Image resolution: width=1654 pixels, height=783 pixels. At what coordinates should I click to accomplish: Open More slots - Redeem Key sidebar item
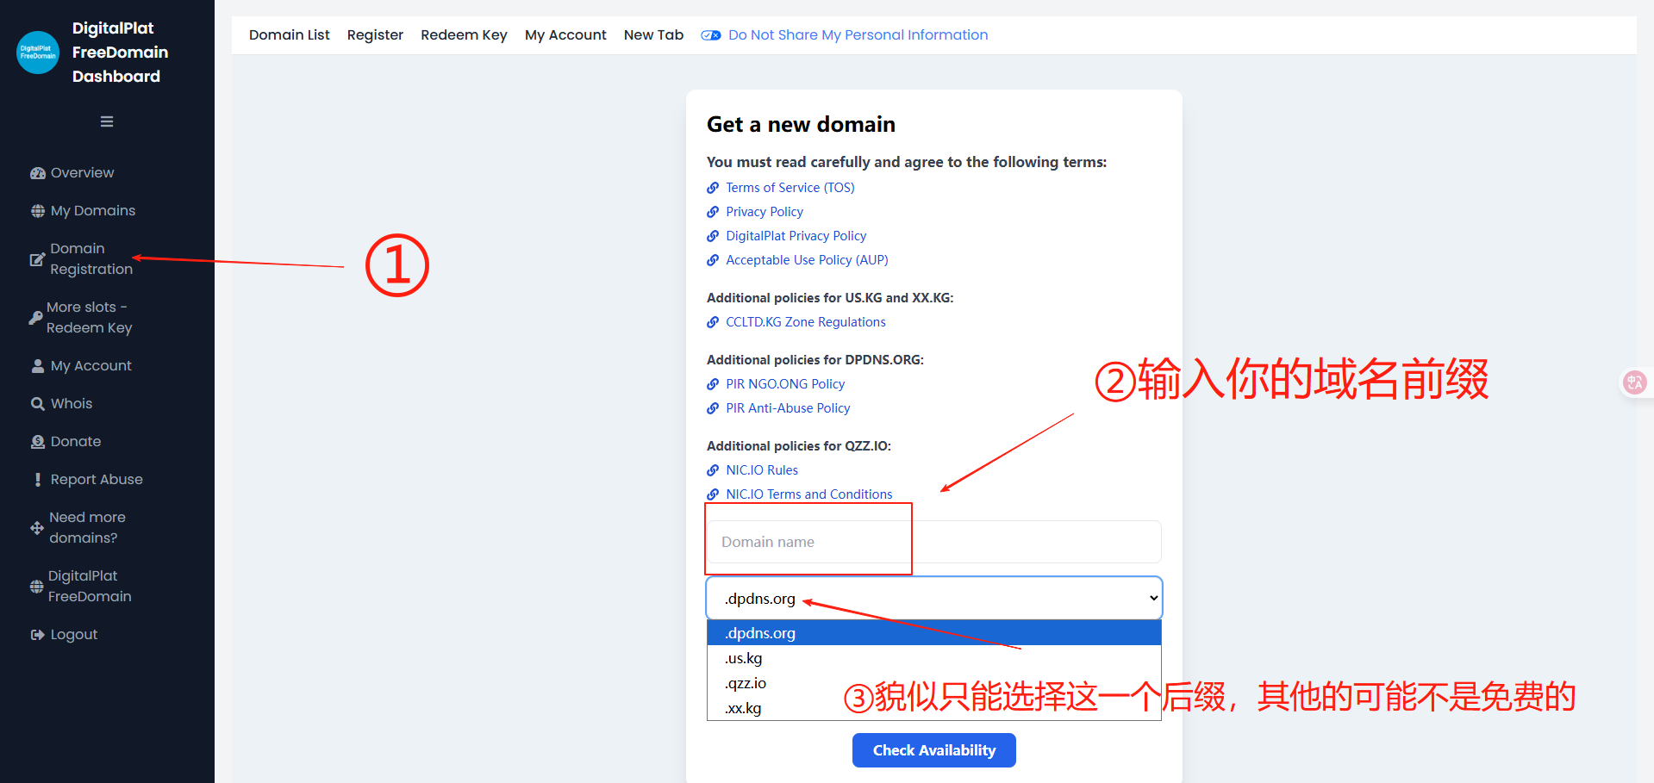[81, 317]
